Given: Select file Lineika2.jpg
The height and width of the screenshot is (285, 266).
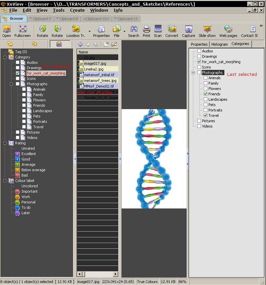Looking at the screenshot, I should tap(97, 69).
